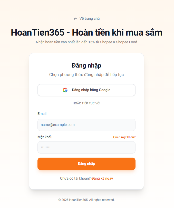This screenshot has height=208, width=174.
Task: Go to the Về trang chủ link
Action: [89, 19]
